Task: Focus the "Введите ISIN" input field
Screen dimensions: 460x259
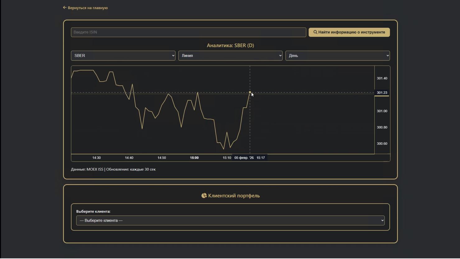Action: tap(188, 32)
